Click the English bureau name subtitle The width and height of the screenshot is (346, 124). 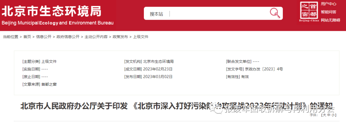[x=57, y=23]
